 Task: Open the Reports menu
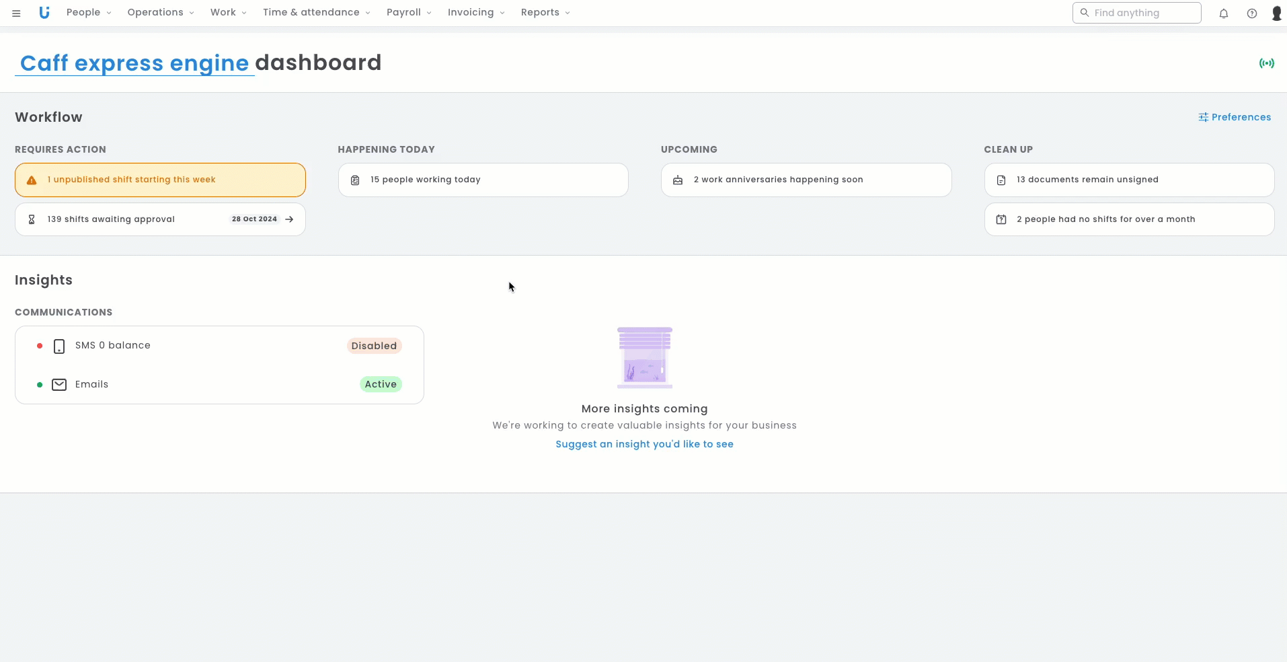click(545, 13)
